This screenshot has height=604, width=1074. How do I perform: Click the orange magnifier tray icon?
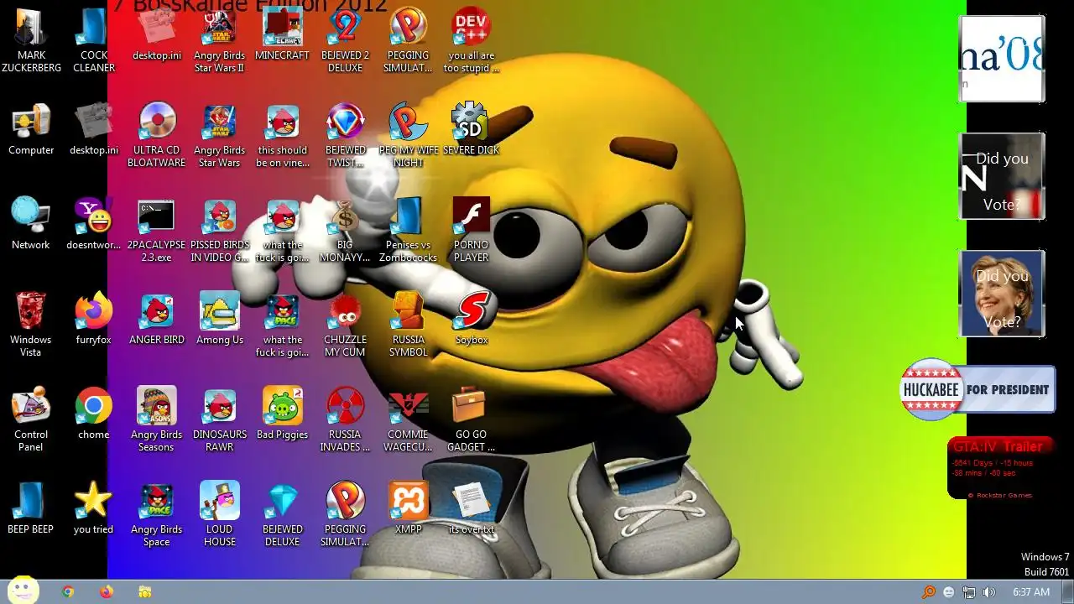[929, 591]
